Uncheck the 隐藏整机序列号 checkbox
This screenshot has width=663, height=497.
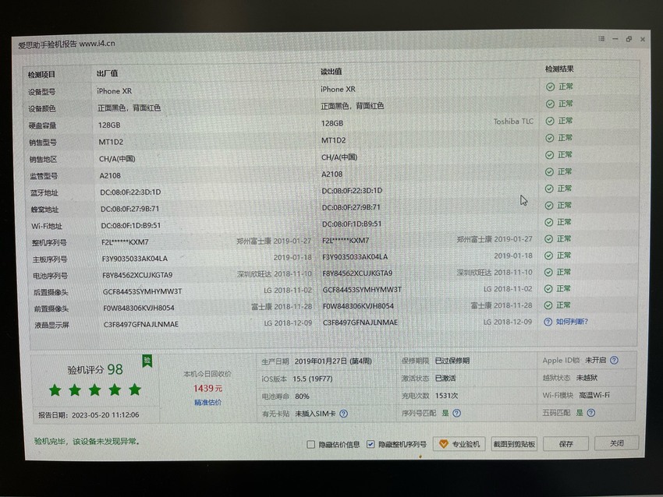[370, 444]
